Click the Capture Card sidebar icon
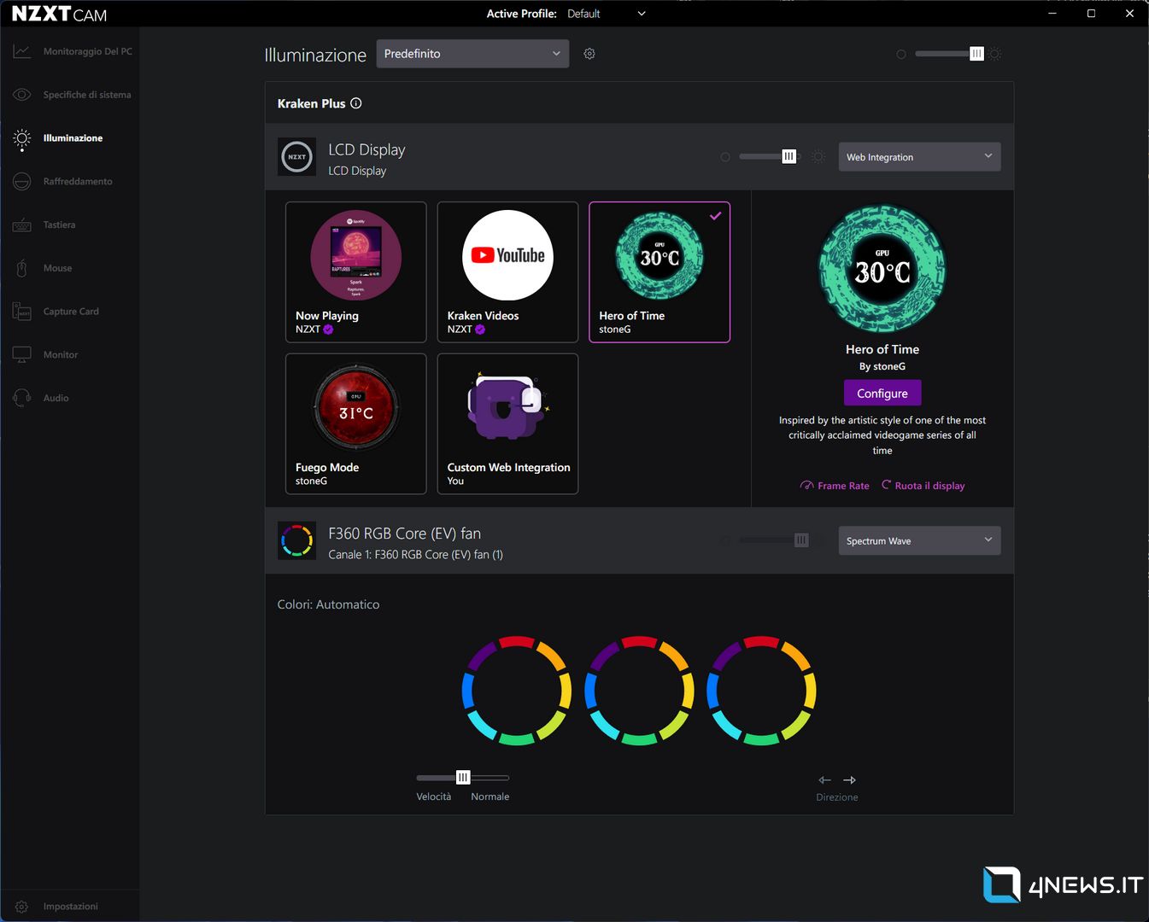The image size is (1149, 922). 22,312
